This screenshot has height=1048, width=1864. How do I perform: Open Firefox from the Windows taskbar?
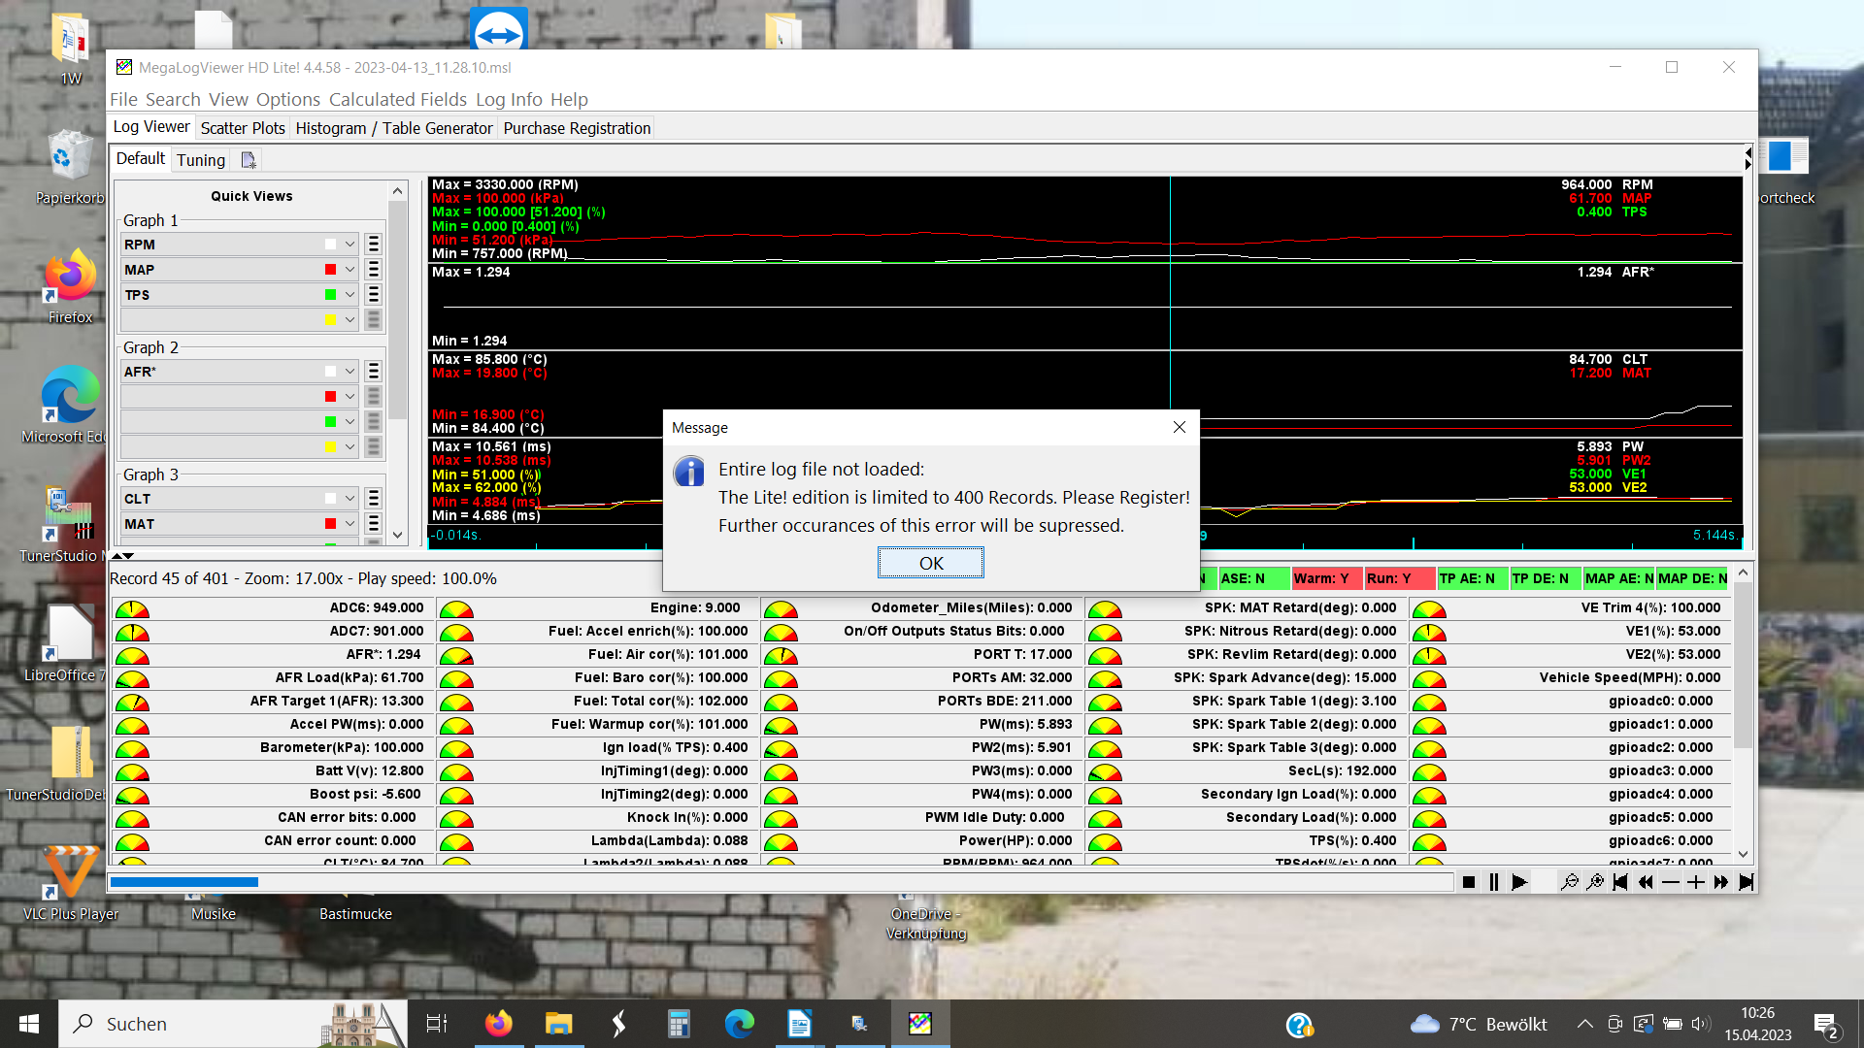click(499, 1024)
